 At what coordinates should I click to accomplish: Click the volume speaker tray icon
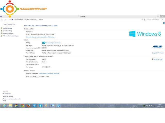coord(152,106)
